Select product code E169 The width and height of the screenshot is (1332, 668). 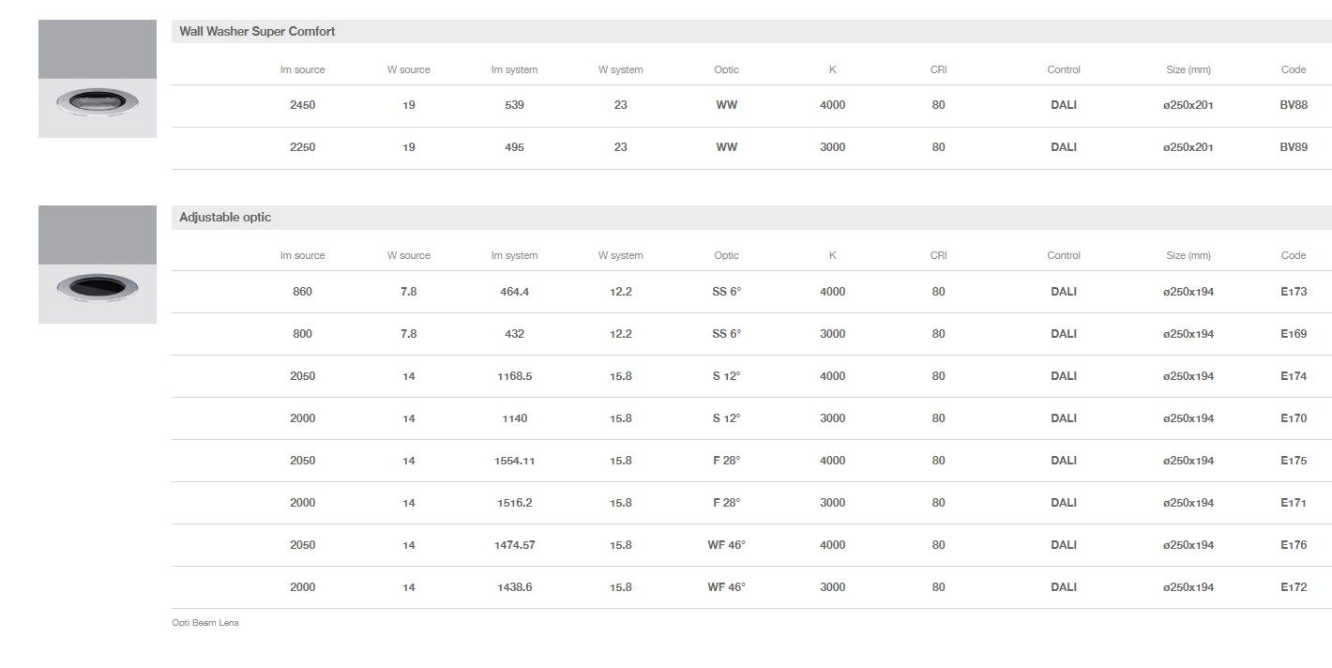point(1293,334)
